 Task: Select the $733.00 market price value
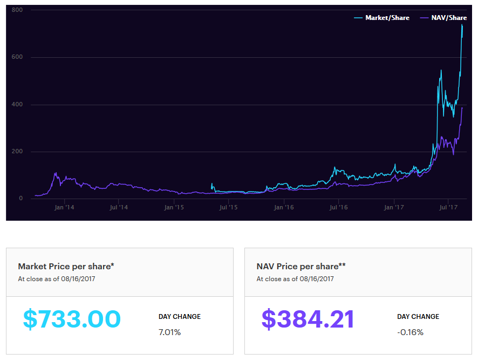(x=72, y=319)
